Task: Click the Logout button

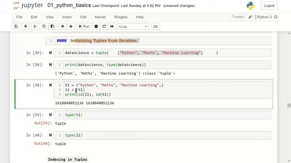Action: [x=269, y=5]
